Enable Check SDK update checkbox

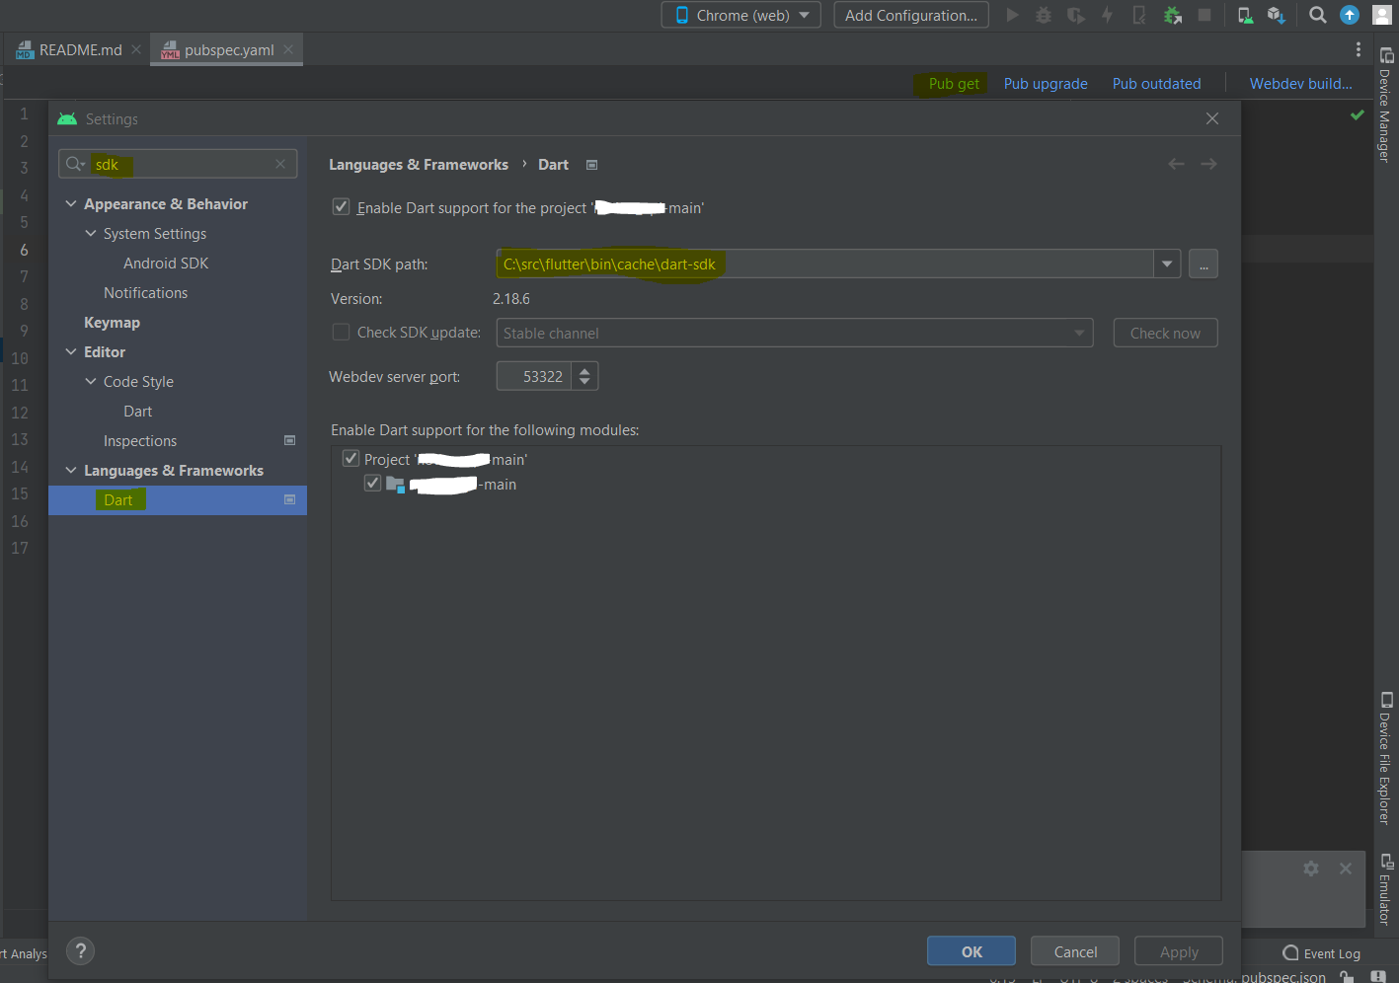341,333
